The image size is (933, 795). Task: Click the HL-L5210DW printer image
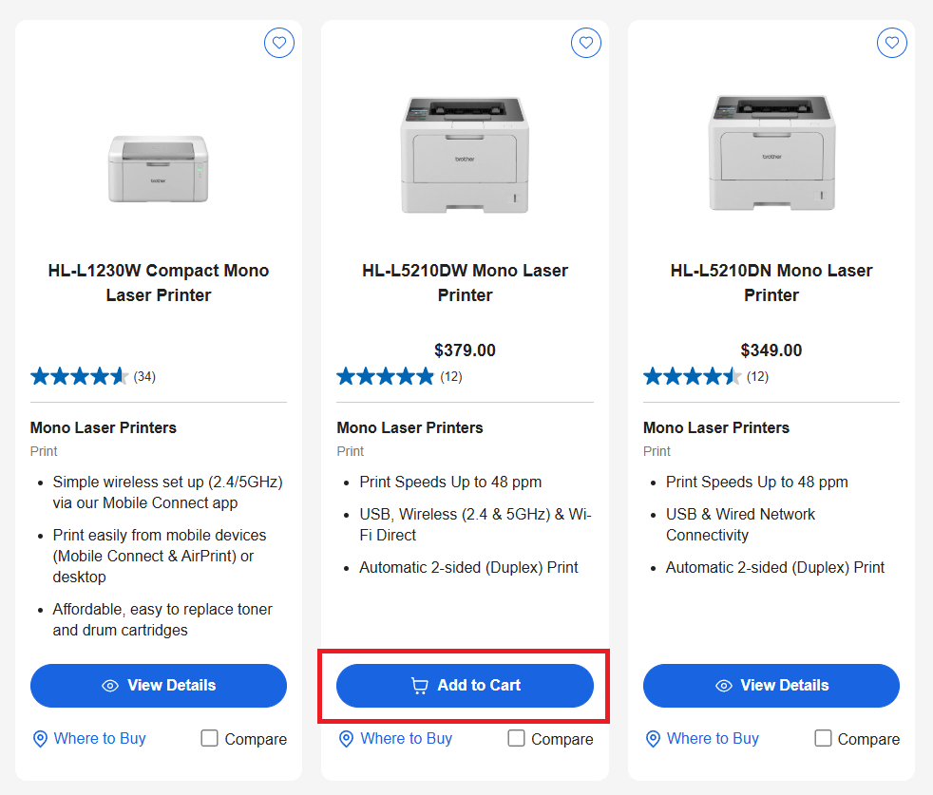coord(465,155)
